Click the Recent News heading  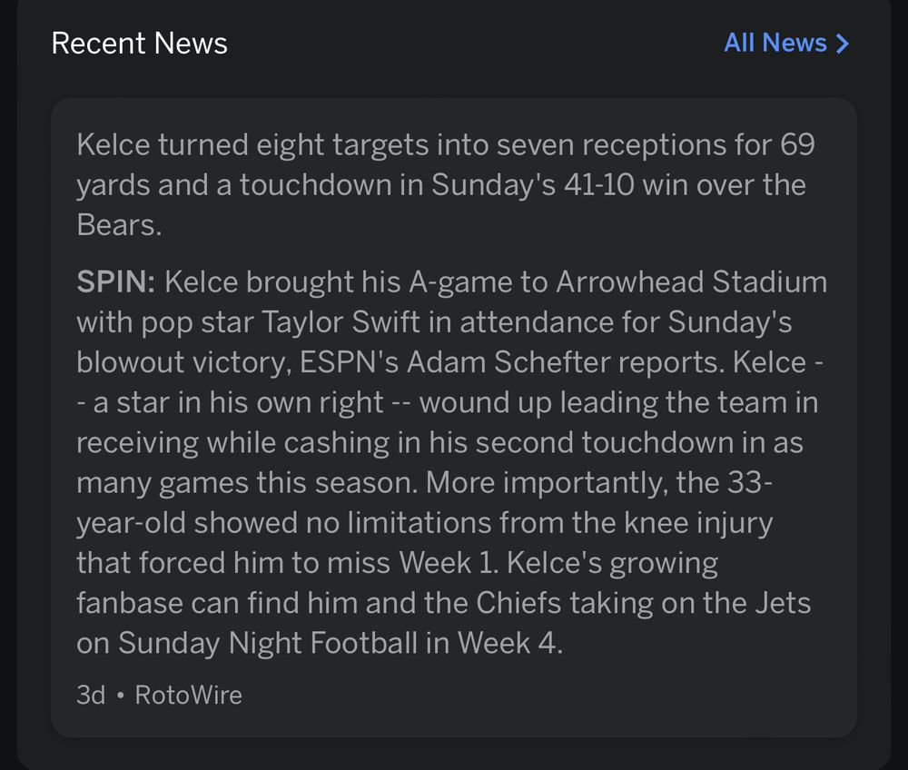tap(138, 43)
